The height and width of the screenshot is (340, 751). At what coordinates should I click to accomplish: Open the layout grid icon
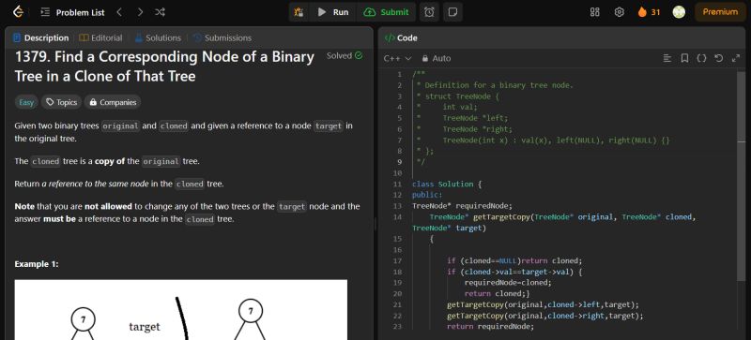pyautogui.click(x=594, y=12)
